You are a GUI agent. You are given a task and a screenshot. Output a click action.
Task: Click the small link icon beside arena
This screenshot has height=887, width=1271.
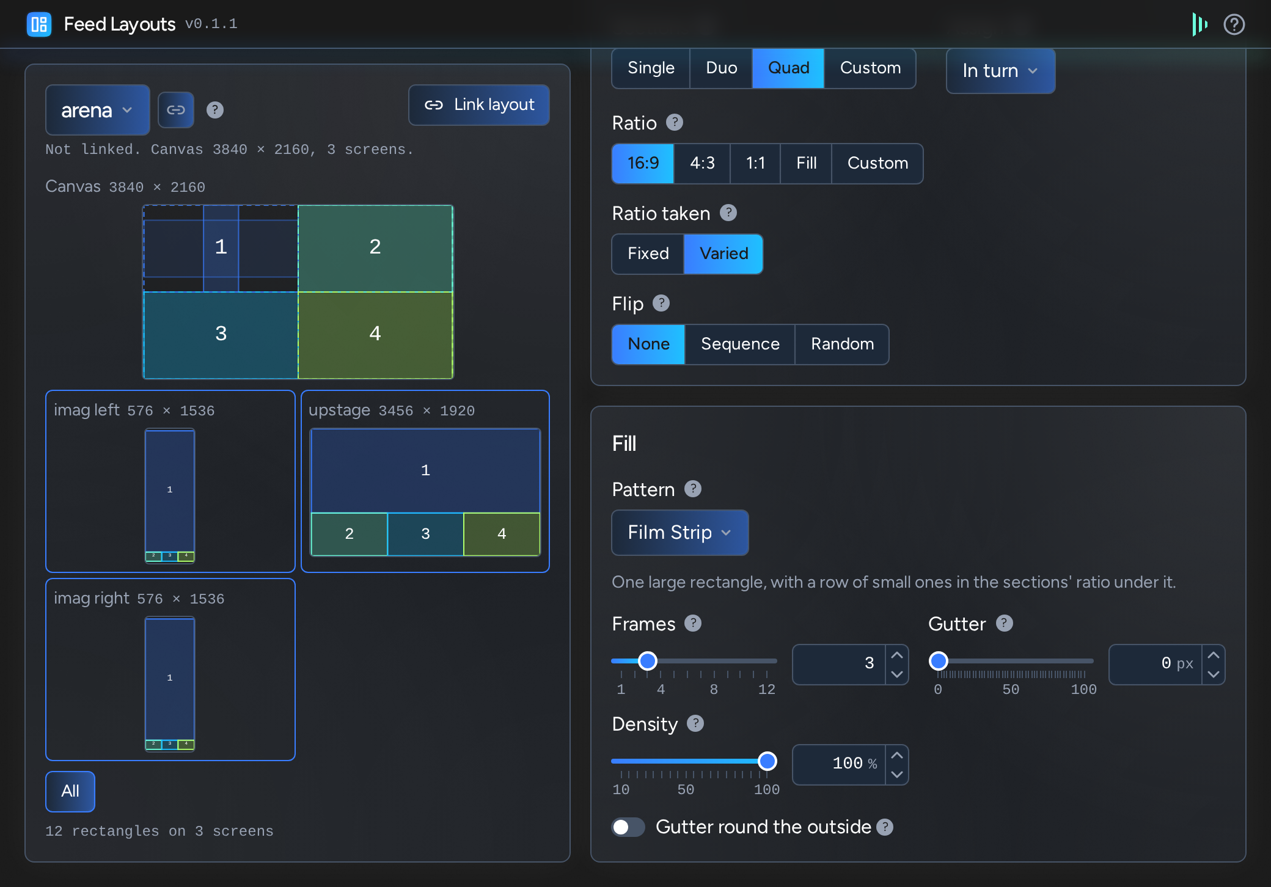point(176,110)
